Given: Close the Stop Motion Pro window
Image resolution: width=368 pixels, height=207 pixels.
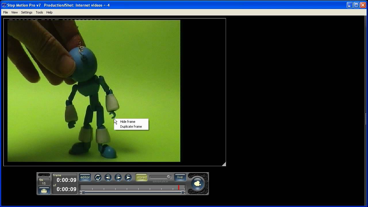Looking at the screenshot, I should tap(363, 5).
